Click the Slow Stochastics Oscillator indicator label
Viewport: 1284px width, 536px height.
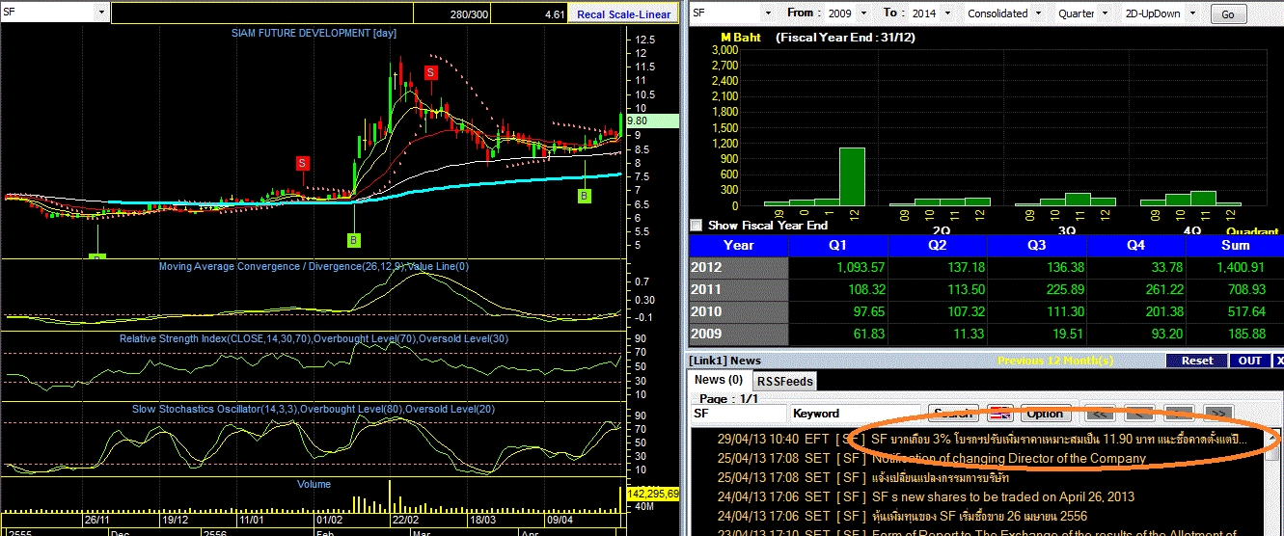click(x=314, y=409)
